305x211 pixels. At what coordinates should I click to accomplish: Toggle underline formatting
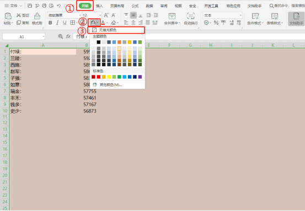(x=65, y=23)
